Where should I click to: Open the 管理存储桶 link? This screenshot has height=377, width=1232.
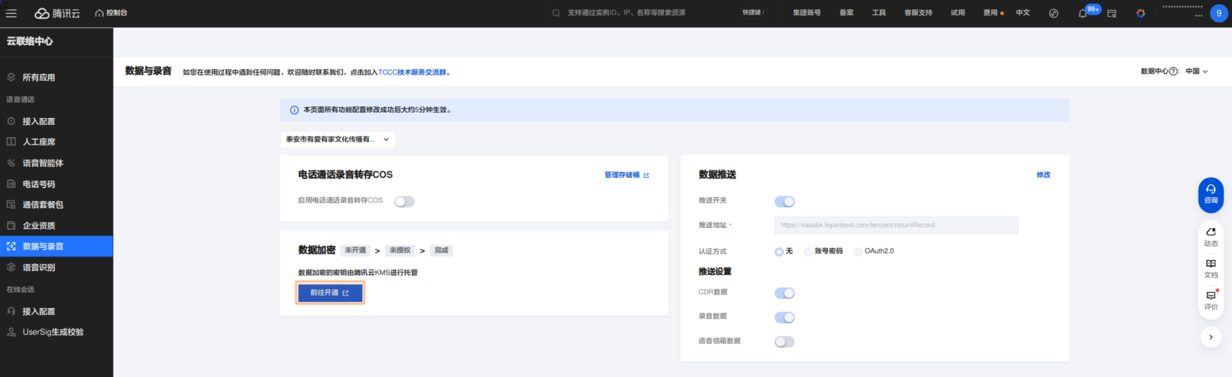[626, 175]
